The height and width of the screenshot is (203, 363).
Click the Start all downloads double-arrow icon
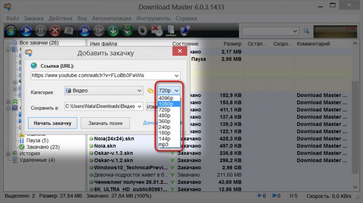pos(85,30)
